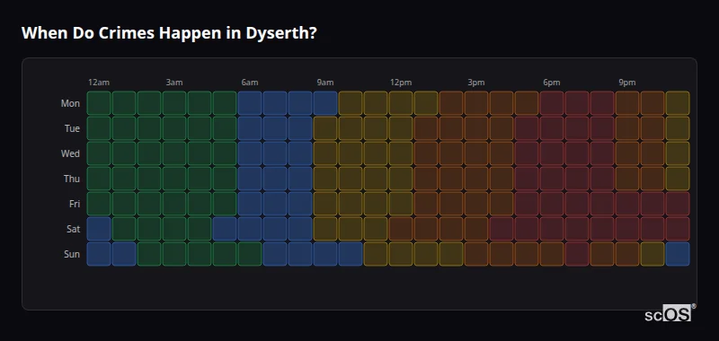Select the Thursday 9pm heatmap cell

coord(627,179)
